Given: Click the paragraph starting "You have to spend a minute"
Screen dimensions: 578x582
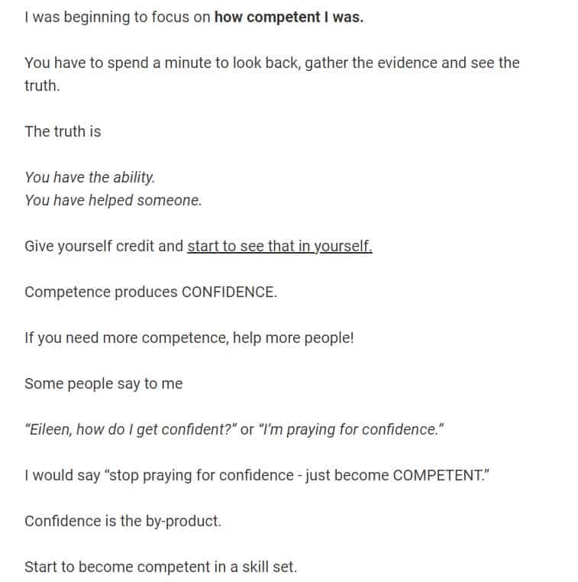Looking at the screenshot, I should click(x=272, y=75).
